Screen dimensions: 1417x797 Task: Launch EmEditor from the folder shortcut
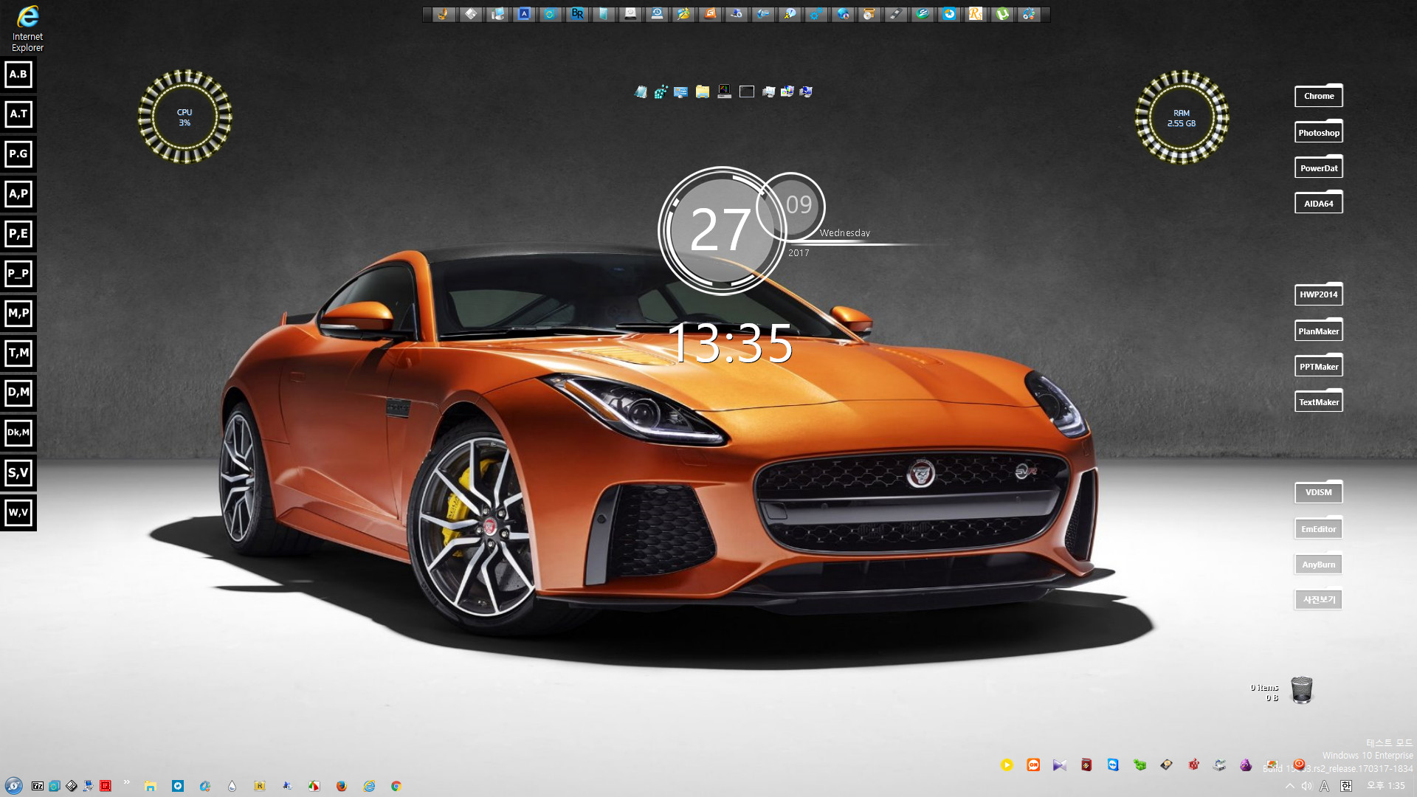1319,528
